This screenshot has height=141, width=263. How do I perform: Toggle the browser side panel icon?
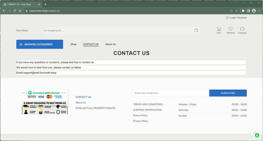click(248, 11)
